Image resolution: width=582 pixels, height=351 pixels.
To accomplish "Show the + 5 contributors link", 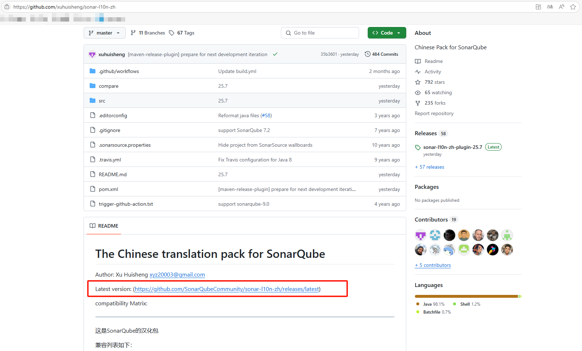I will click(433, 265).
